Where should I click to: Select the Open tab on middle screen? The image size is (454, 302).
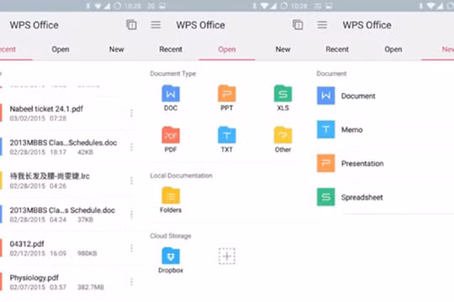coord(227,49)
